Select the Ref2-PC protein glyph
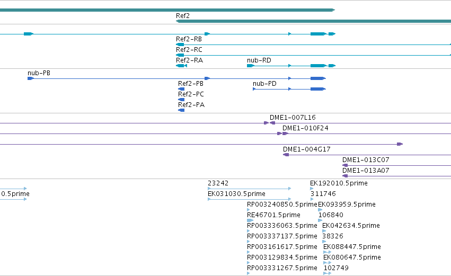 pos(181,100)
